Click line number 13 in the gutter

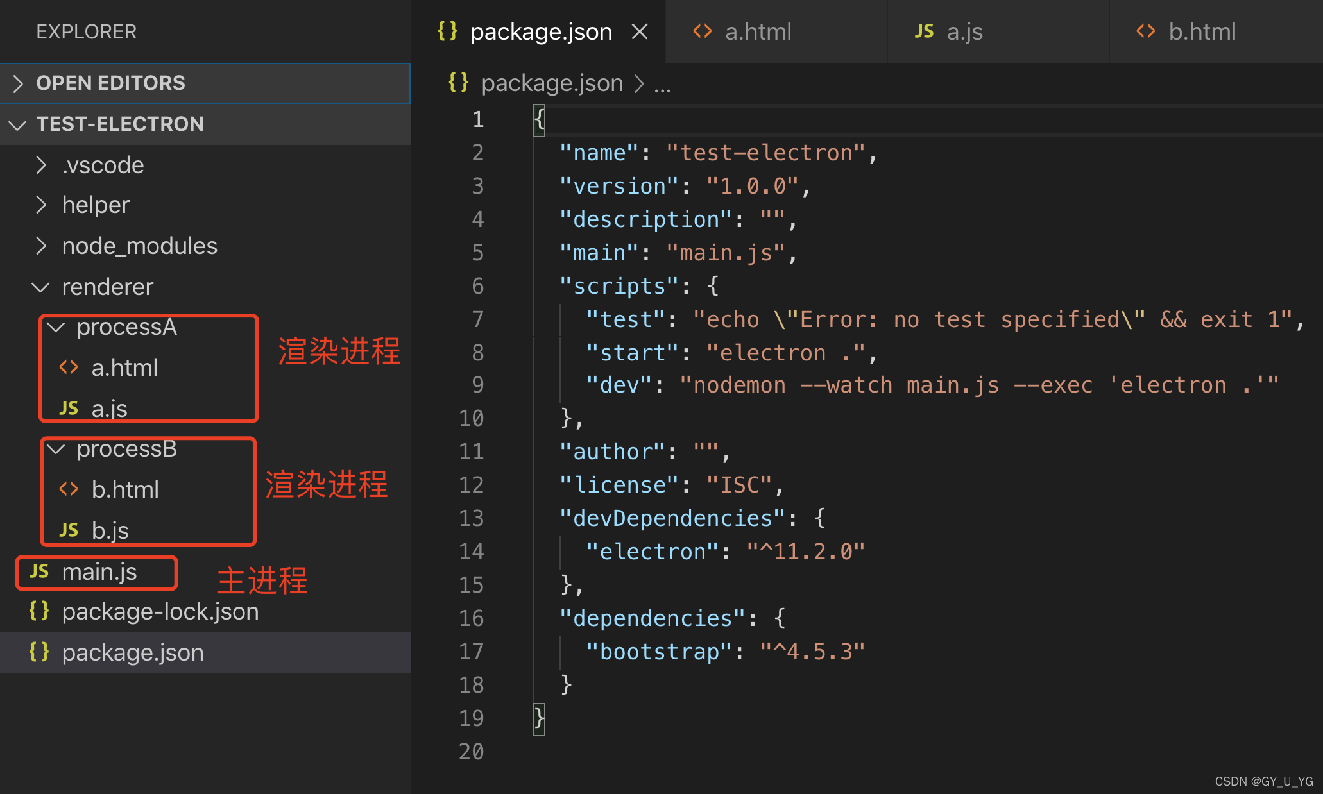point(471,518)
